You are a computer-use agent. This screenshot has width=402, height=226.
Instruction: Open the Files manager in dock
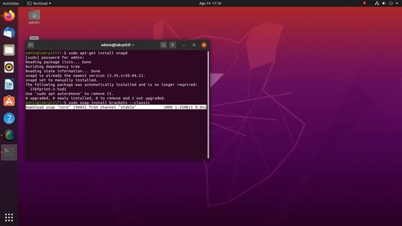(9, 50)
